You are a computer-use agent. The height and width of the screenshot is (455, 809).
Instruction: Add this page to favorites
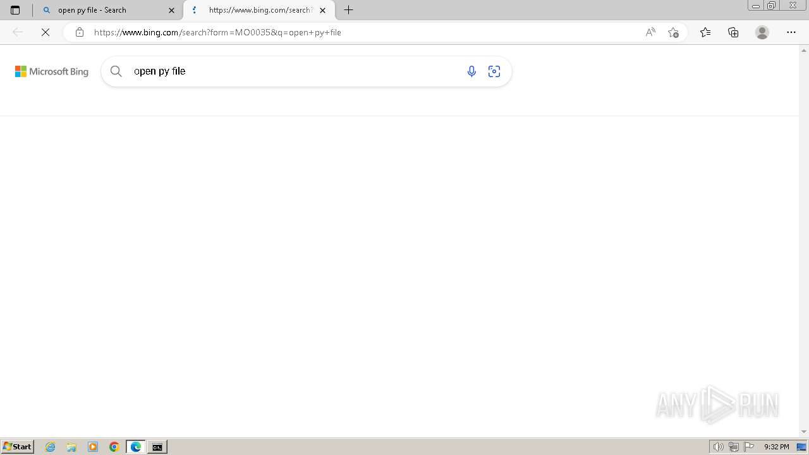(673, 32)
